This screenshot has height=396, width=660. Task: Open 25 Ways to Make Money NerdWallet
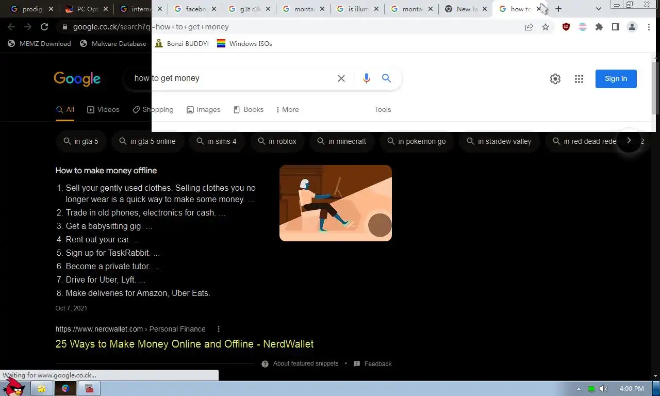[185, 344]
